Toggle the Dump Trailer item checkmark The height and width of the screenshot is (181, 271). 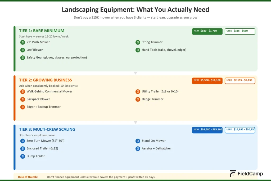click(22, 156)
